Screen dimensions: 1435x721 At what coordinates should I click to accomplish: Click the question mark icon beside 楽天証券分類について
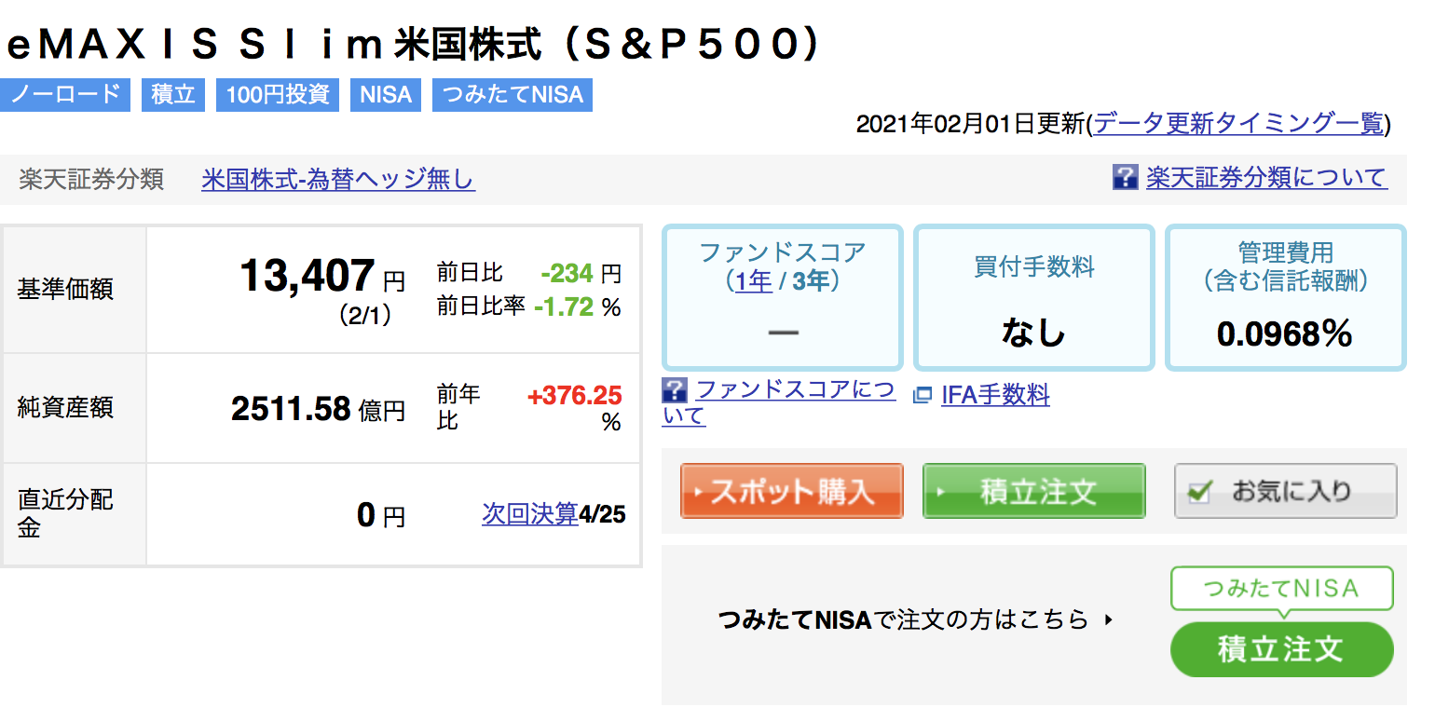[x=1126, y=177]
